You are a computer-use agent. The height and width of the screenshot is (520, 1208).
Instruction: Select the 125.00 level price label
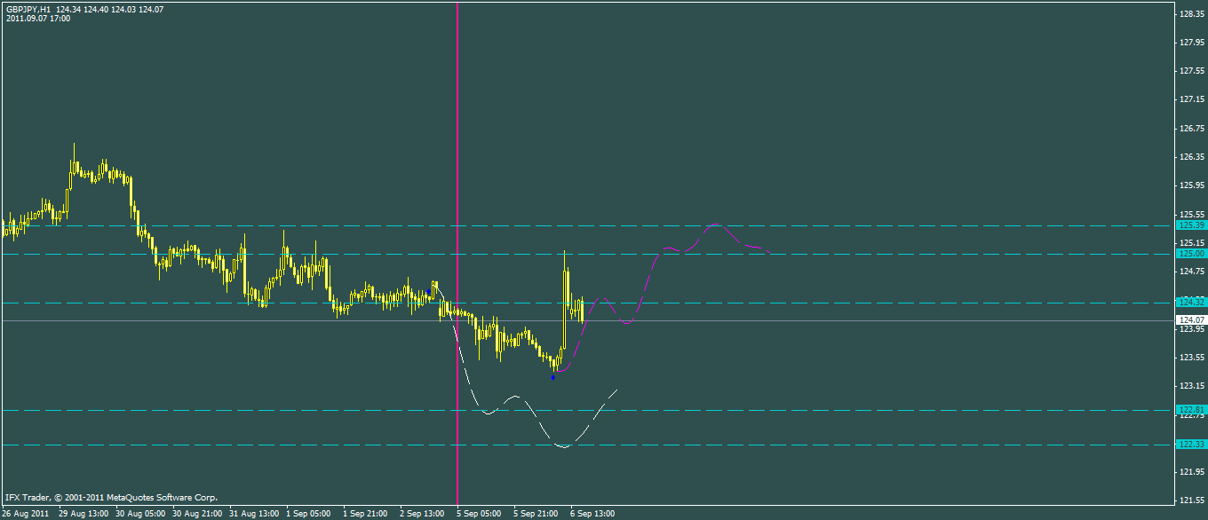tap(1190, 254)
